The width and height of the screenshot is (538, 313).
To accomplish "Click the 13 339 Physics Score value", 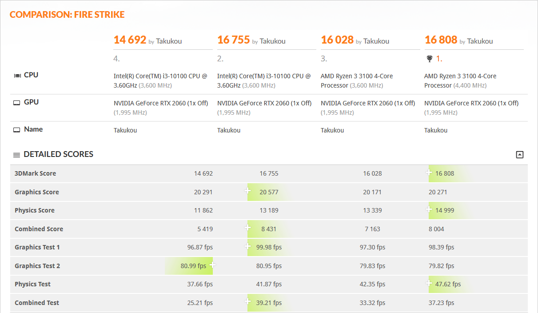I will [372, 210].
